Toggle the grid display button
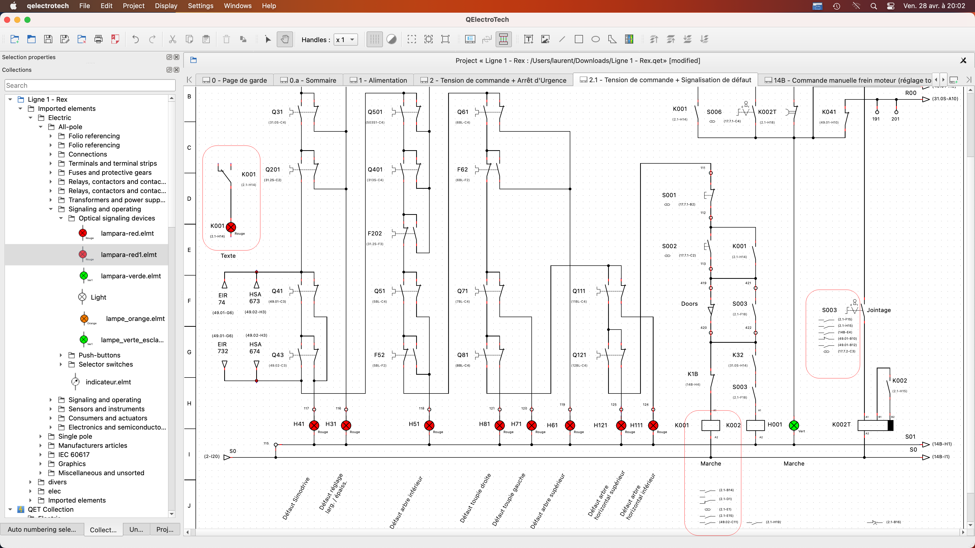 point(374,39)
